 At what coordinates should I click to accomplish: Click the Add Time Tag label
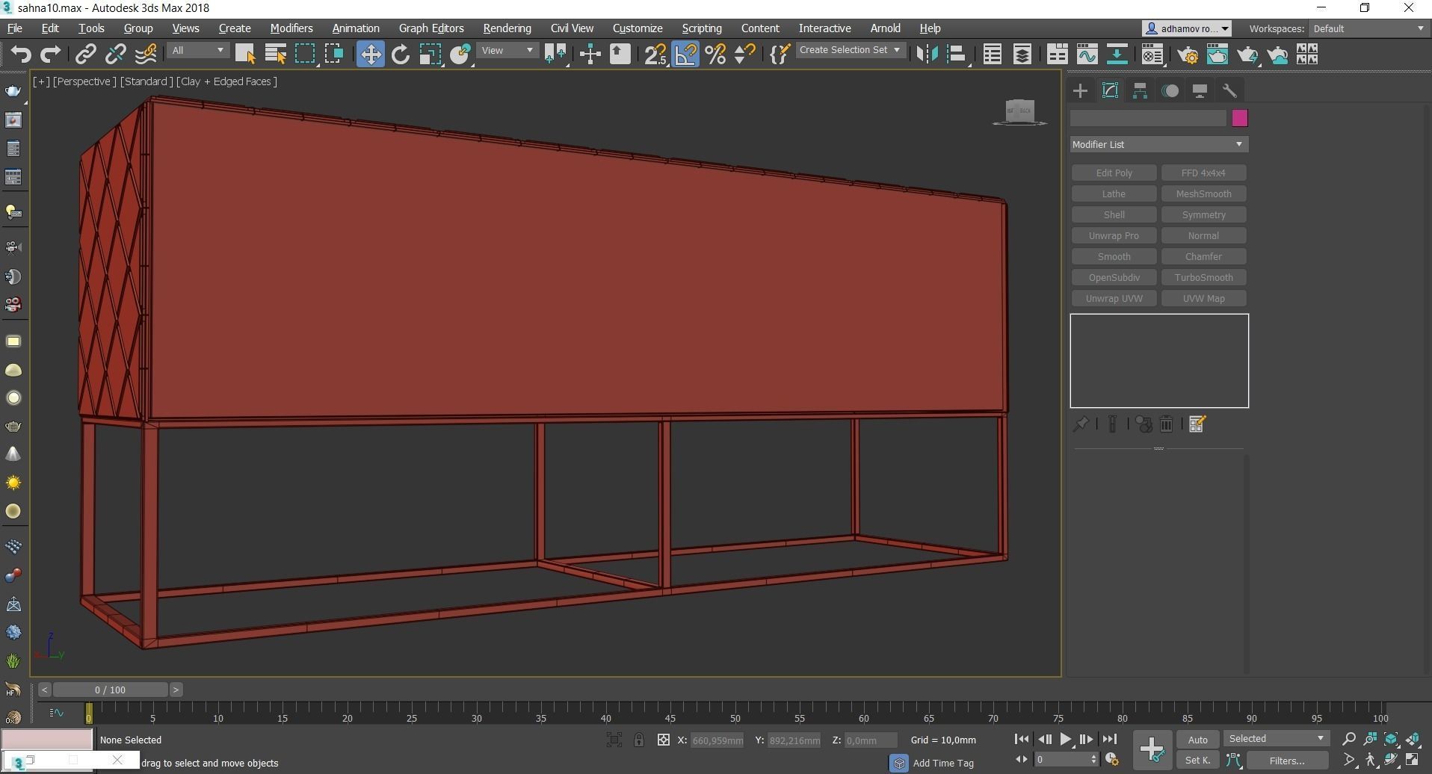pyautogui.click(x=943, y=763)
